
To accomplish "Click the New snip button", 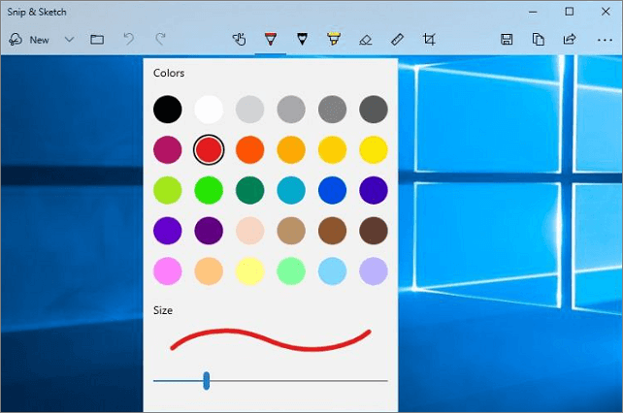I will click(29, 40).
